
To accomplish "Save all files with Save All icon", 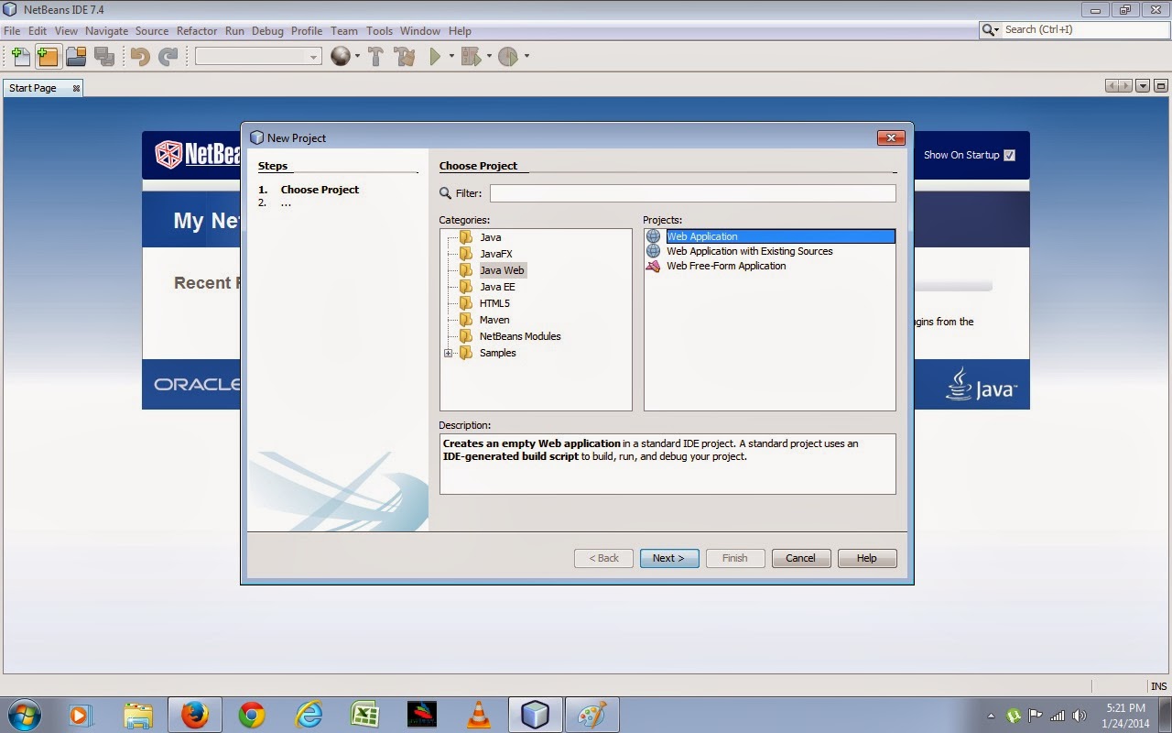I will click(x=104, y=56).
